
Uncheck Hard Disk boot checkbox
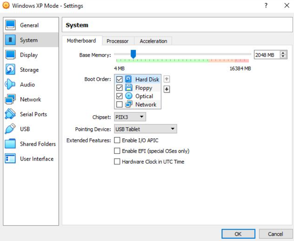(119, 79)
